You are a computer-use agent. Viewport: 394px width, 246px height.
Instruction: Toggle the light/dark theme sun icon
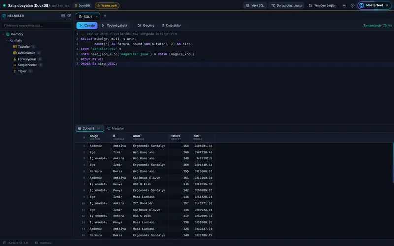tap(344, 5)
